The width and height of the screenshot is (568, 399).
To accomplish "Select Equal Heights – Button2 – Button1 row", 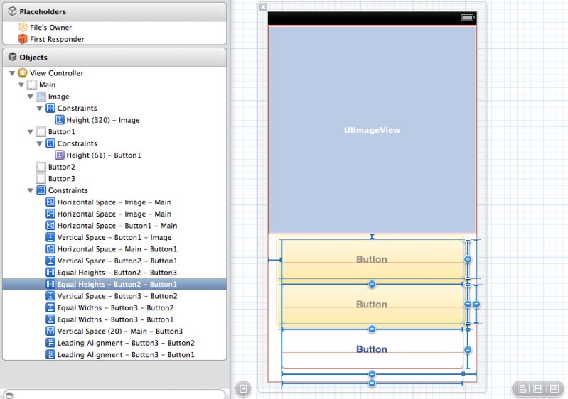I will tap(114, 284).
